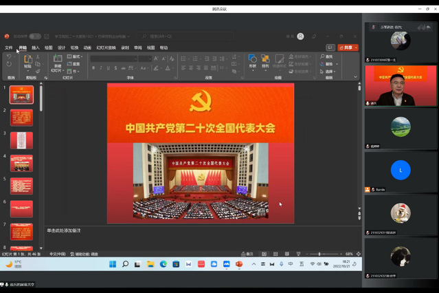Click the Center paragraph icon
This screenshot has height=293, width=439.
191,68
